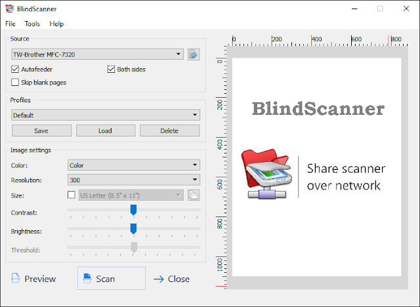Image resolution: width=420 pixels, height=307 pixels.
Task: Click the Brightness slider handle
Action: pos(133,229)
